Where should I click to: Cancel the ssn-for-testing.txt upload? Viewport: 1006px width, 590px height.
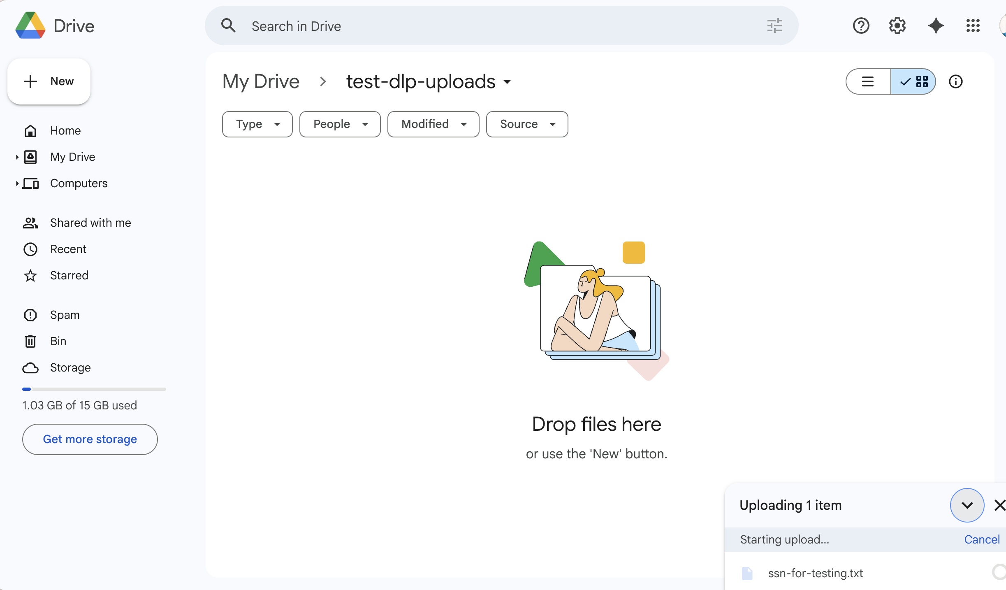pos(982,539)
